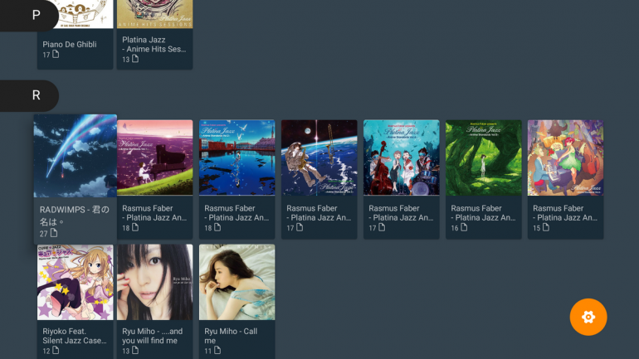Click the file icon beside RADWIMPS track count 27
The height and width of the screenshot is (359, 639).
point(55,234)
